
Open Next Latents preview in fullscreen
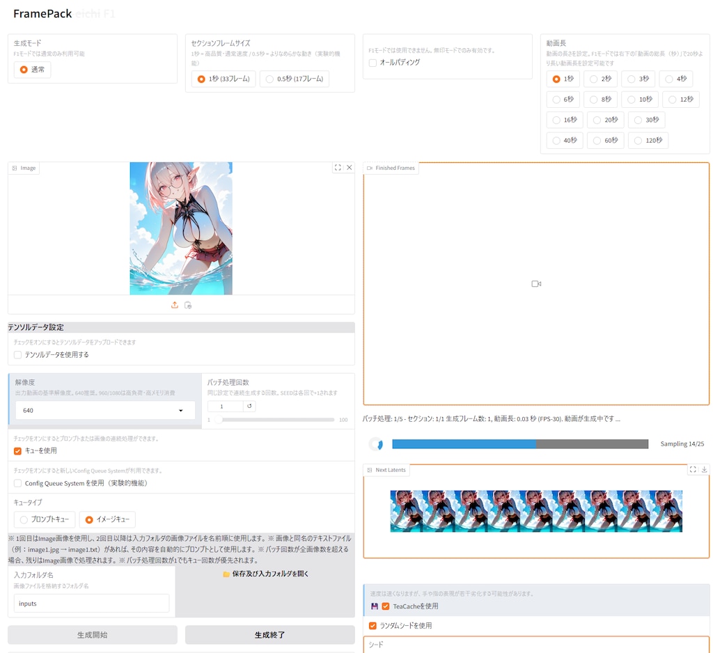[693, 470]
